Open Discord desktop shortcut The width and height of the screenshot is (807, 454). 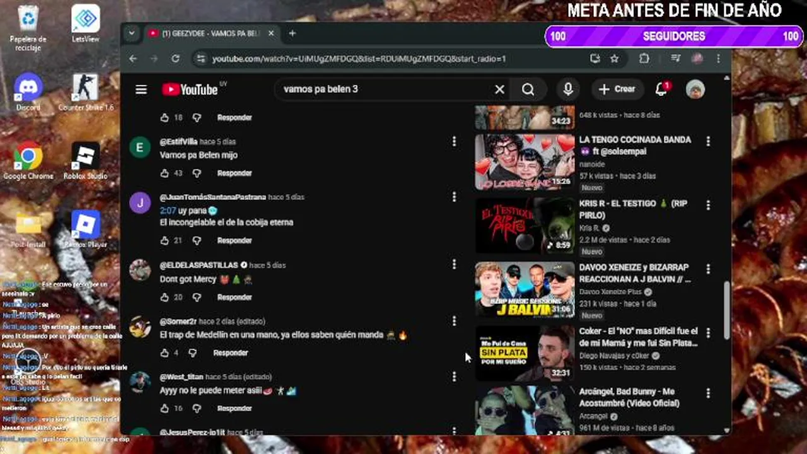tap(28, 92)
